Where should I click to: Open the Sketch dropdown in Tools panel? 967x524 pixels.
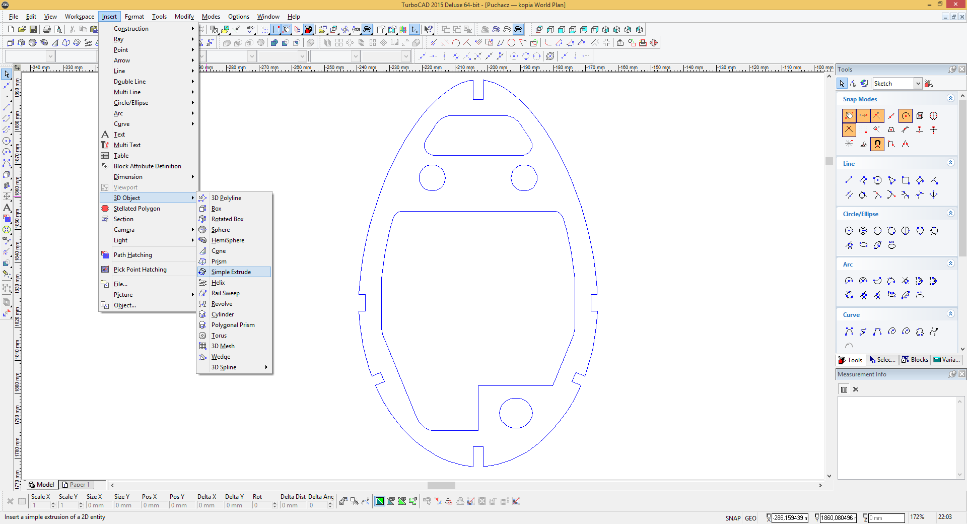pyautogui.click(x=918, y=84)
